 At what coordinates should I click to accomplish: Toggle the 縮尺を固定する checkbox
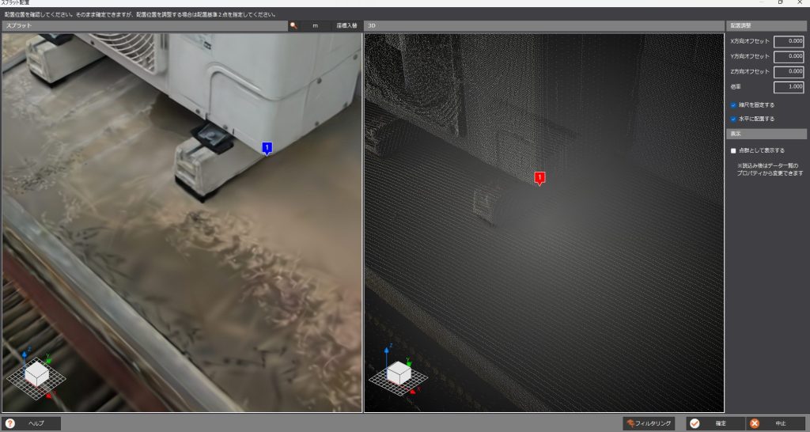[733, 104]
